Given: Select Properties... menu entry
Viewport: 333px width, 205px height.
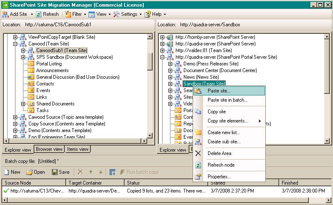Looking at the screenshot, I should click(x=229, y=177).
